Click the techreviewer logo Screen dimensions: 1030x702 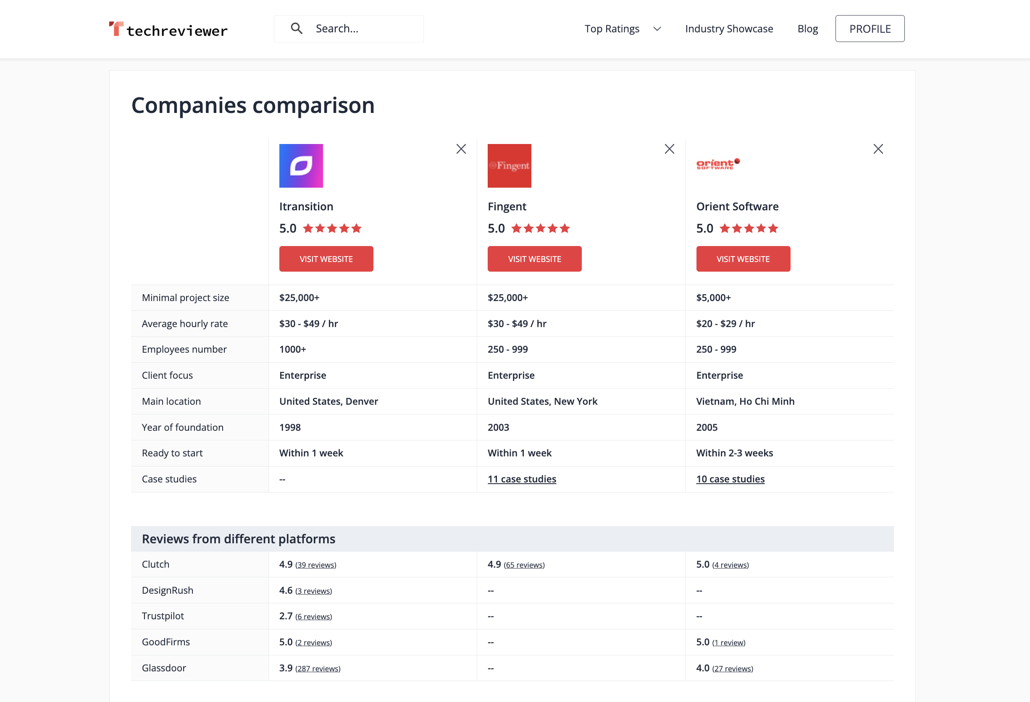click(x=168, y=29)
